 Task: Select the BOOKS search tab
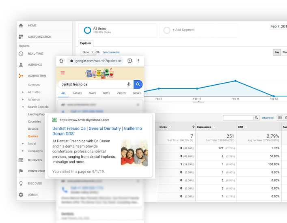pyautogui.click(x=137, y=93)
